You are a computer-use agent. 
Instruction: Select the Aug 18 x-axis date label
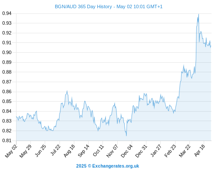pos(69,151)
